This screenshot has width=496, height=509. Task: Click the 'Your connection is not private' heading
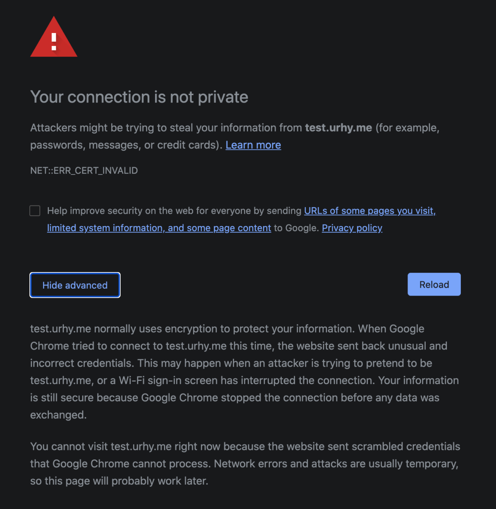139,97
